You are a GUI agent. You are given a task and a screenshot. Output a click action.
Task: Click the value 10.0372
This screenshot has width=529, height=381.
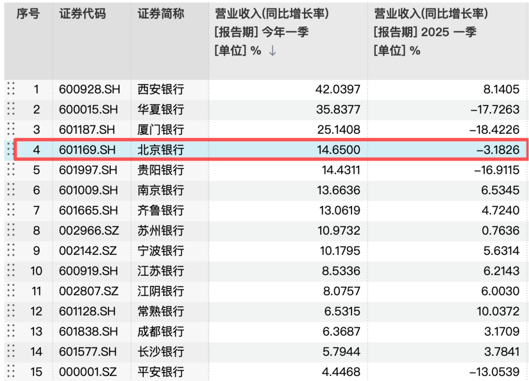[x=498, y=311]
